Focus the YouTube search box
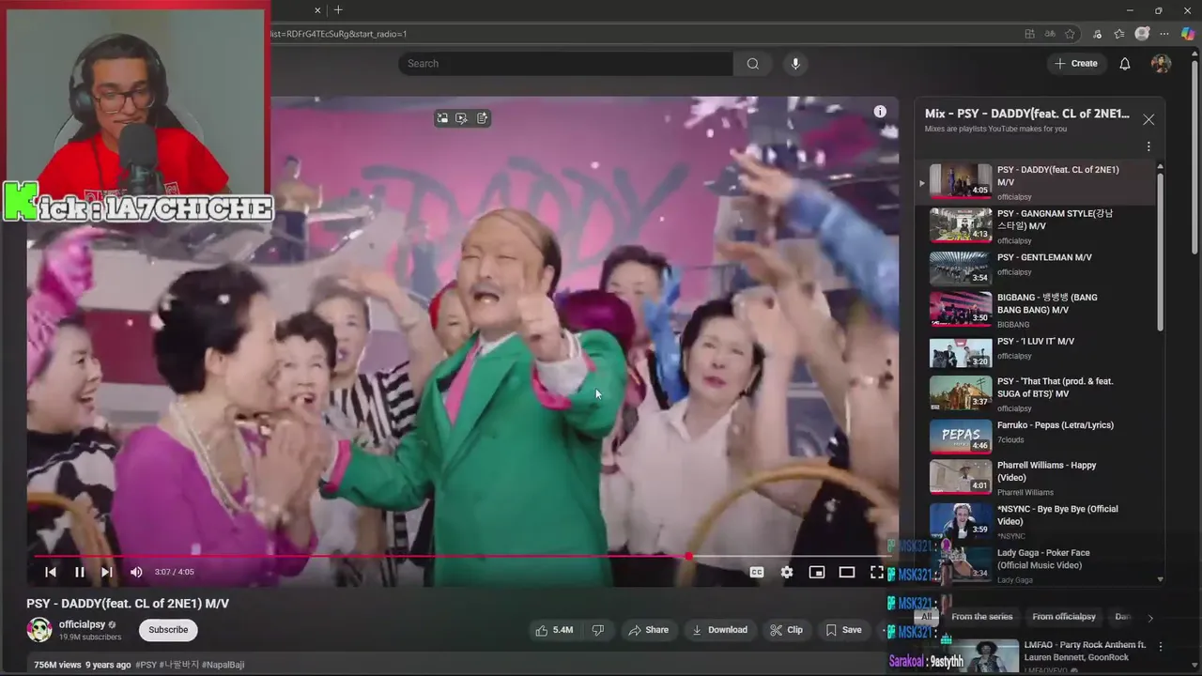The image size is (1202, 676). point(565,64)
